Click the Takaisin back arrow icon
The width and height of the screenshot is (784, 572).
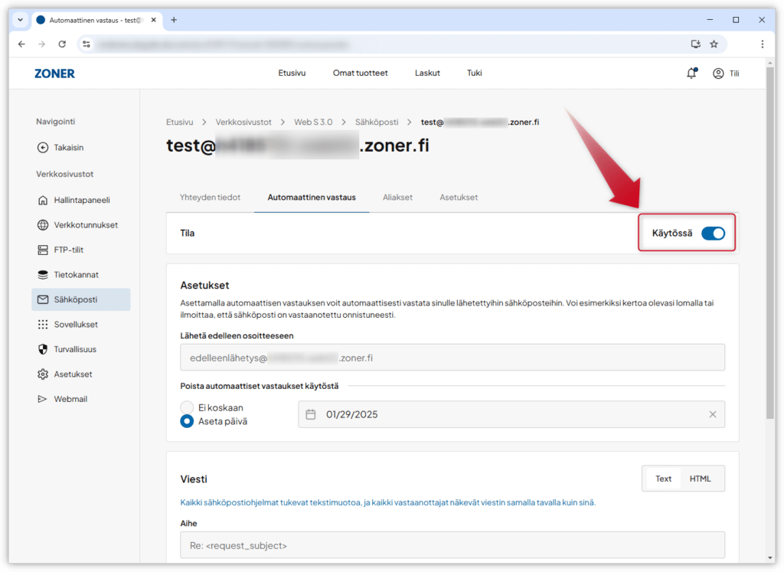point(43,147)
